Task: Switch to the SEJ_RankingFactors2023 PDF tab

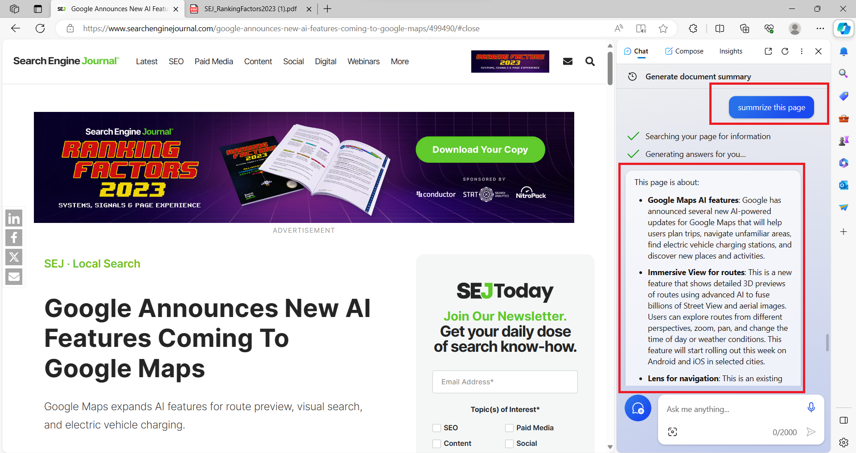Action: (250, 9)
